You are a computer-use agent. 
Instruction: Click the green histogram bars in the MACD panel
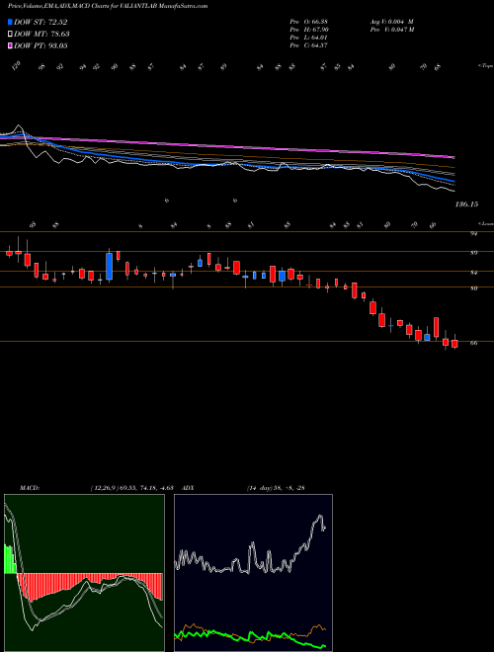[x=10, y=559]
